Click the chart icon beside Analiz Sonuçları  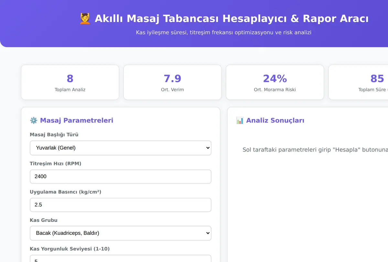[x=240, y=121]
